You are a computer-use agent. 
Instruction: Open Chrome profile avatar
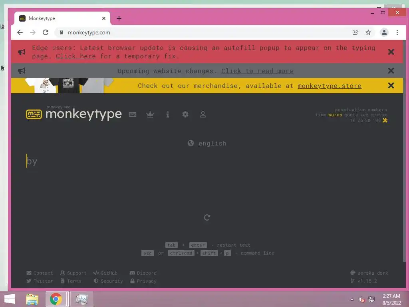click(384, 32)
